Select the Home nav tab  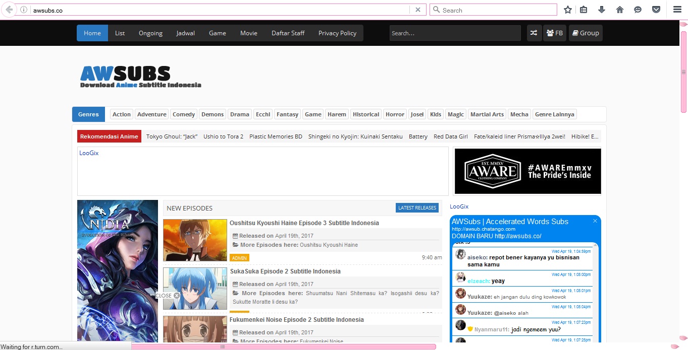click(92, 33)
